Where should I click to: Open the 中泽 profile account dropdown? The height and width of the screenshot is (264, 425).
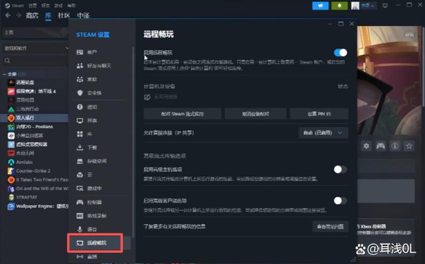coord(364,6)
